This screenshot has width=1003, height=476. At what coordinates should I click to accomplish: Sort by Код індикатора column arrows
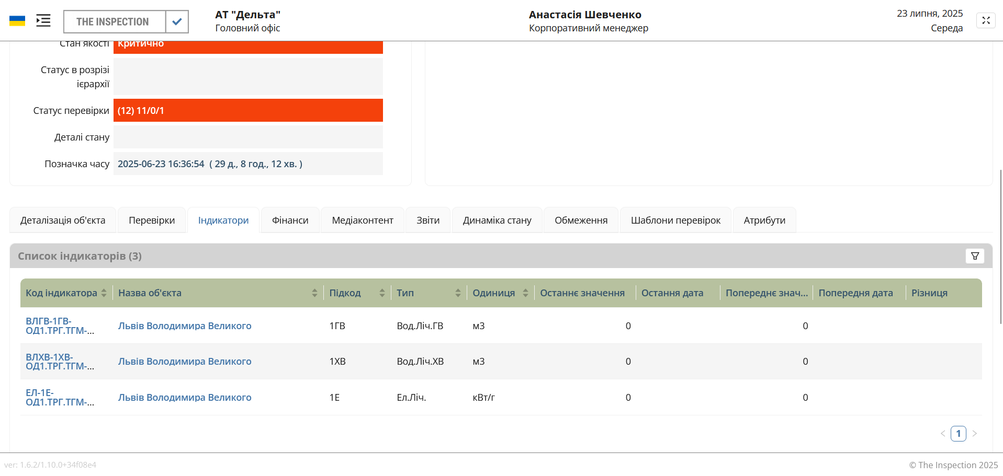click(x=104, y=293)
